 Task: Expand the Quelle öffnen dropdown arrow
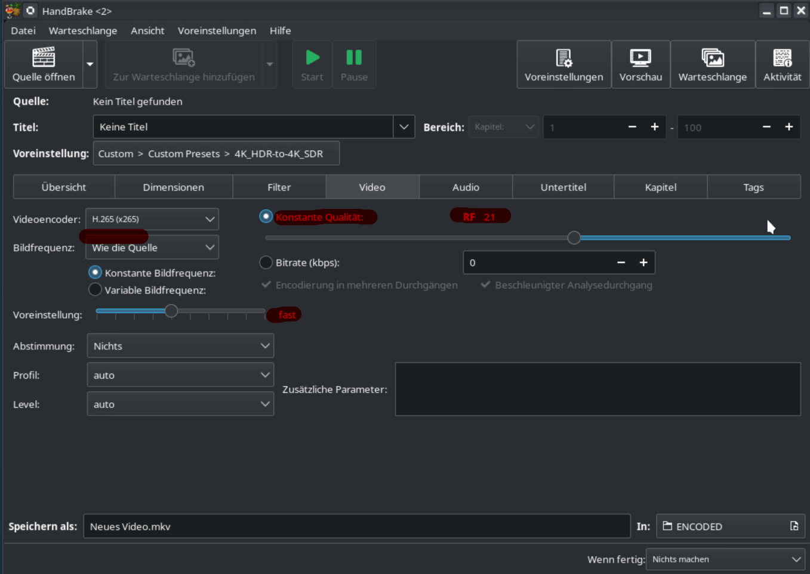point(90,64)
